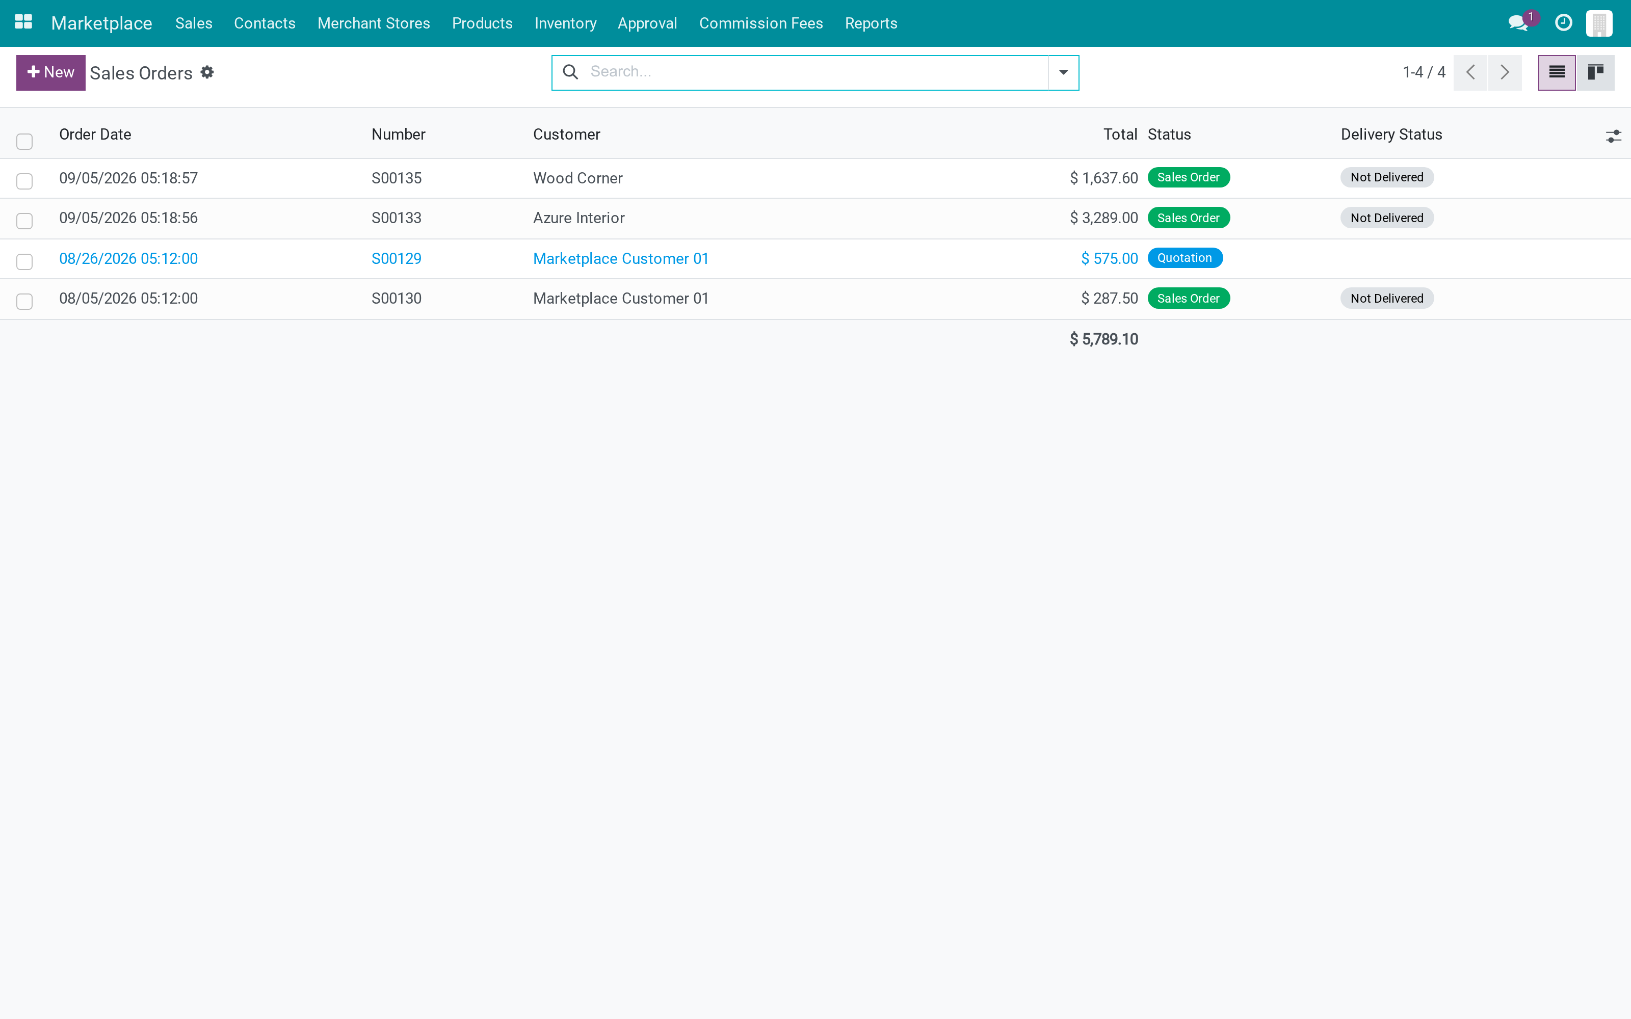This screenshot has height=1019, width=1631.
Task: Click Not Delivered badge for Wood Corner
Action: [1386, 177]
